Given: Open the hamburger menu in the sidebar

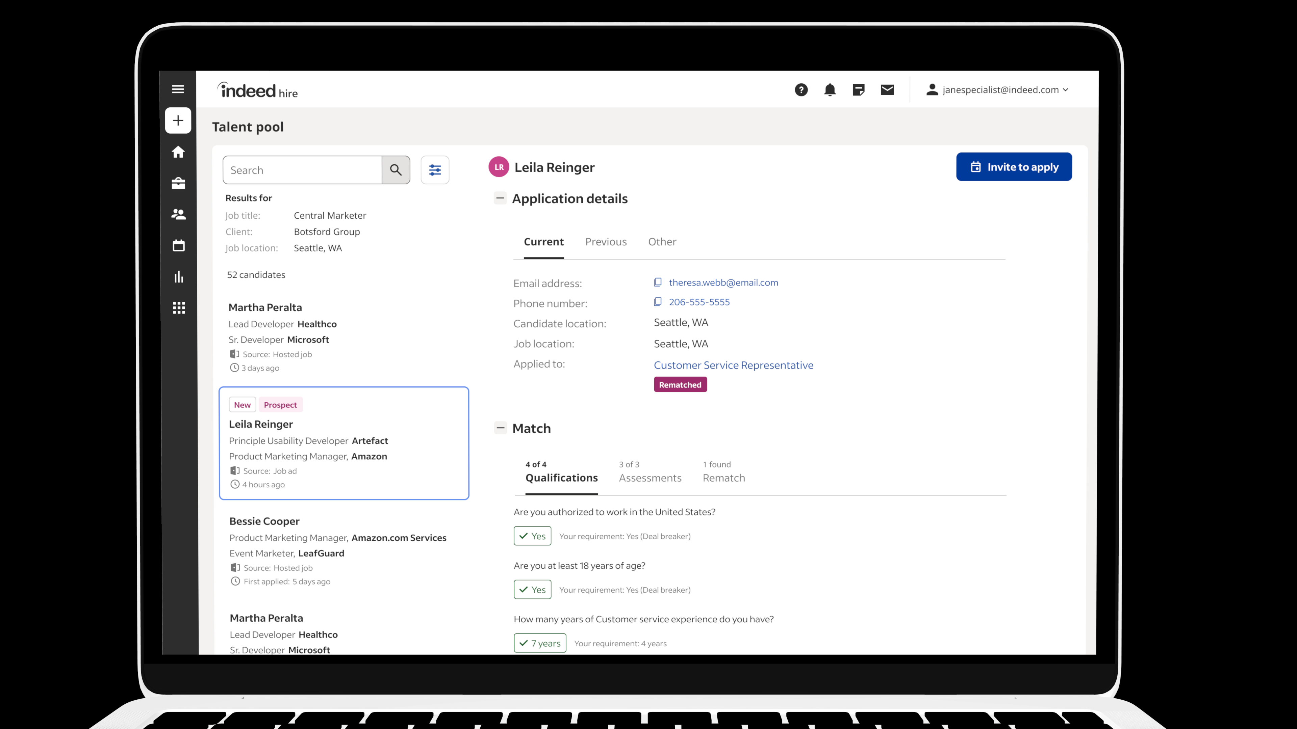Looking at the screenshot, I should click(178, 89).
